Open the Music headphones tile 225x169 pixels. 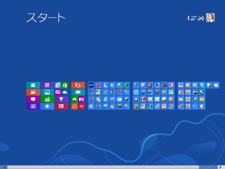point(74,106)
